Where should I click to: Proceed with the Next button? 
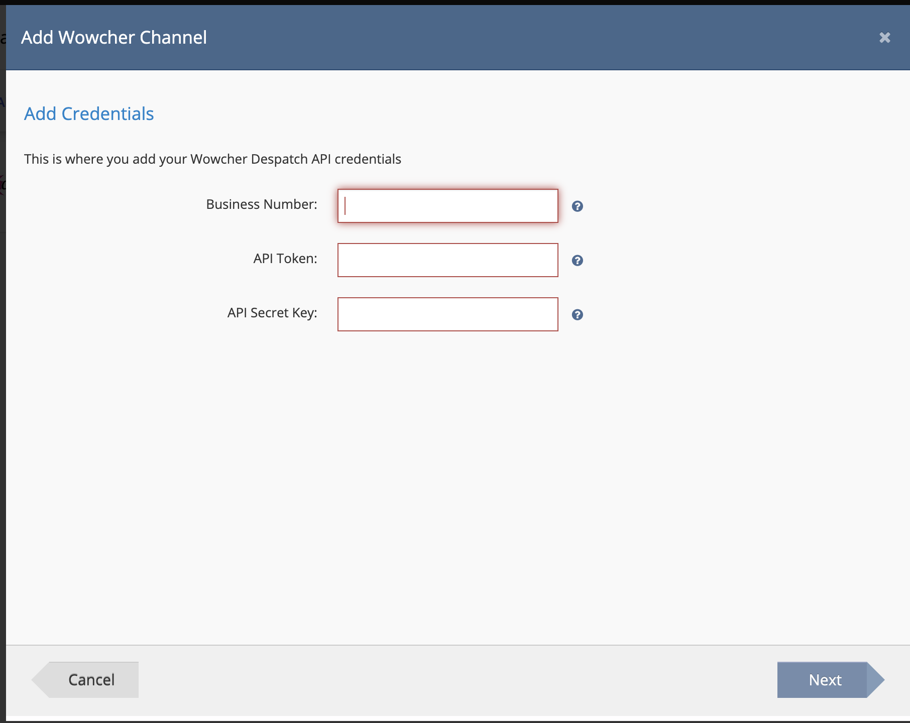coord(831,680)
